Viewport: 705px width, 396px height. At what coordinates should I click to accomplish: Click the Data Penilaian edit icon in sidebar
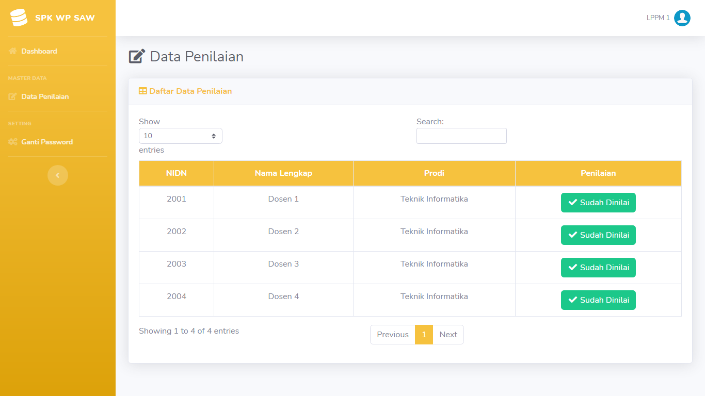tap(13, 96)
